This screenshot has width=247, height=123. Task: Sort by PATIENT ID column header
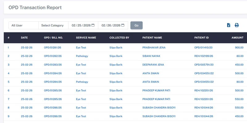[x=201, y=38]
